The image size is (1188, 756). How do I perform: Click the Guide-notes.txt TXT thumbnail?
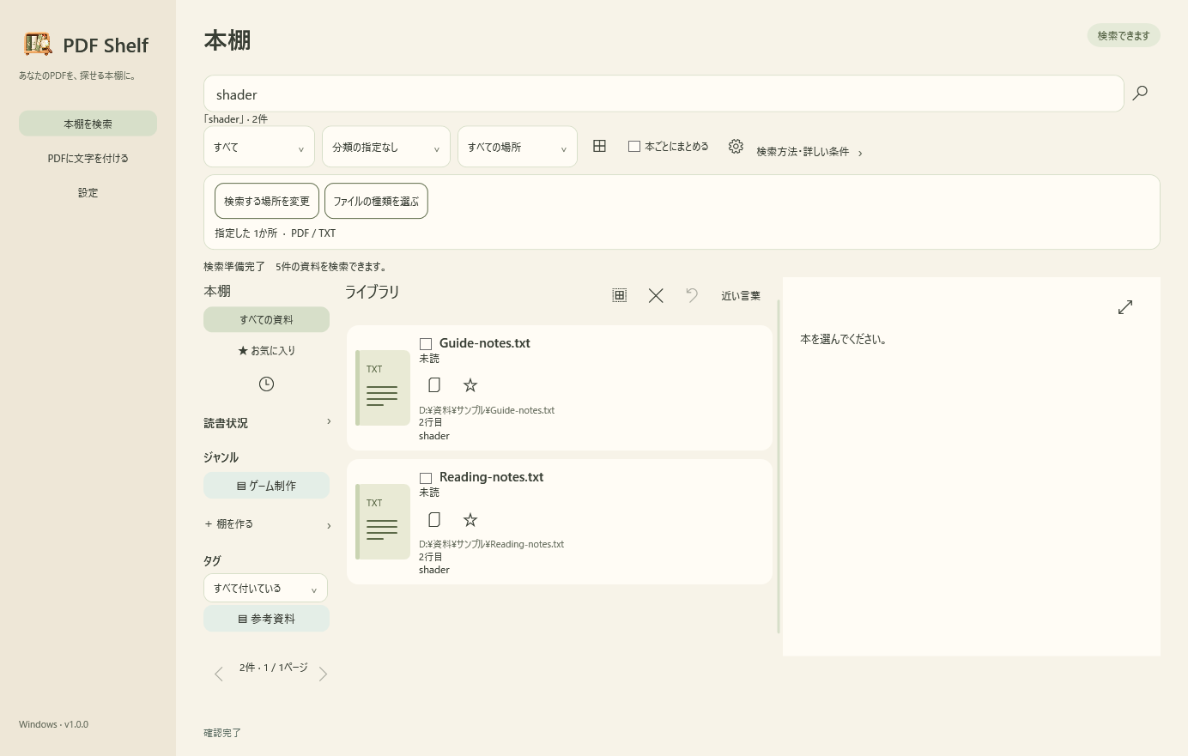pyautogui.click(x=383, y=388)
